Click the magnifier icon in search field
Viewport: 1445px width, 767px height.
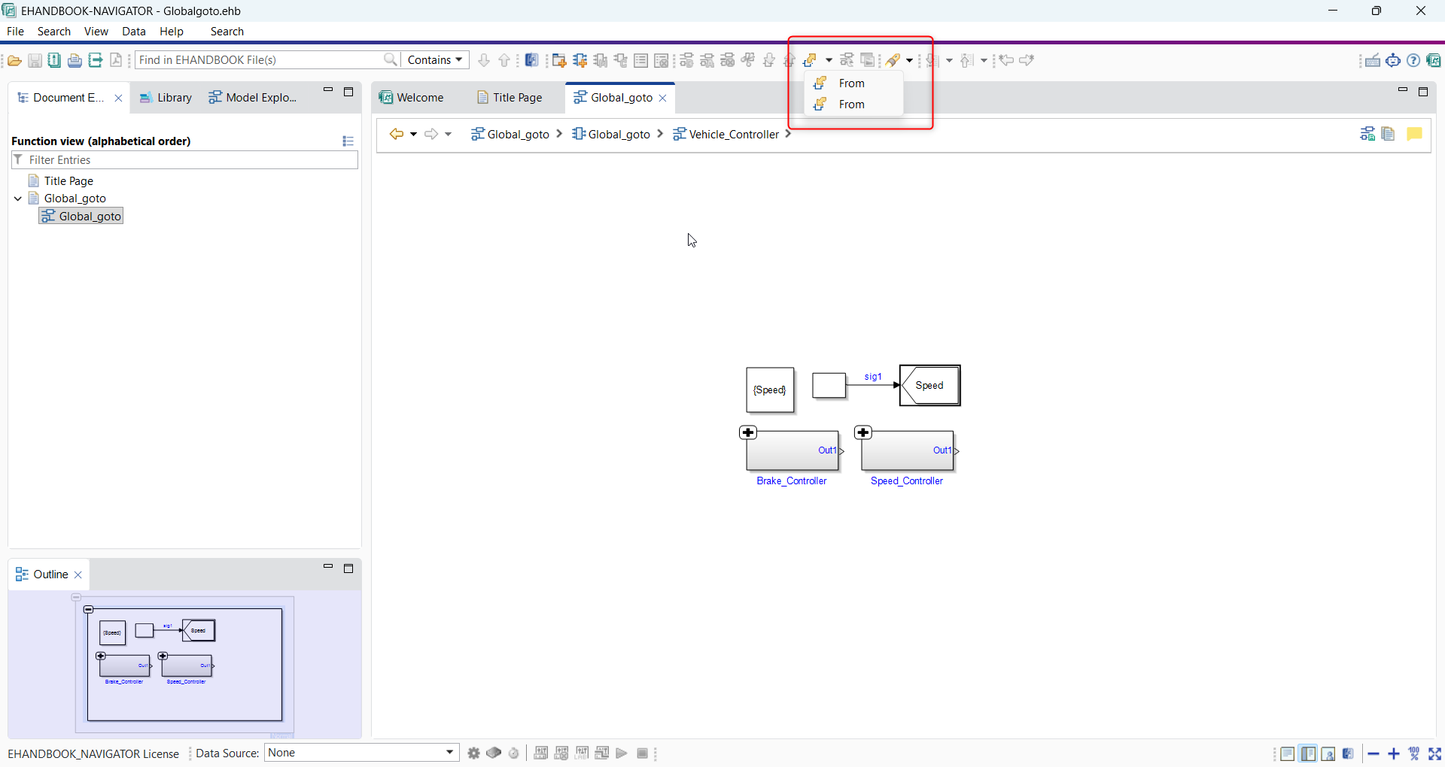(391, 59)
